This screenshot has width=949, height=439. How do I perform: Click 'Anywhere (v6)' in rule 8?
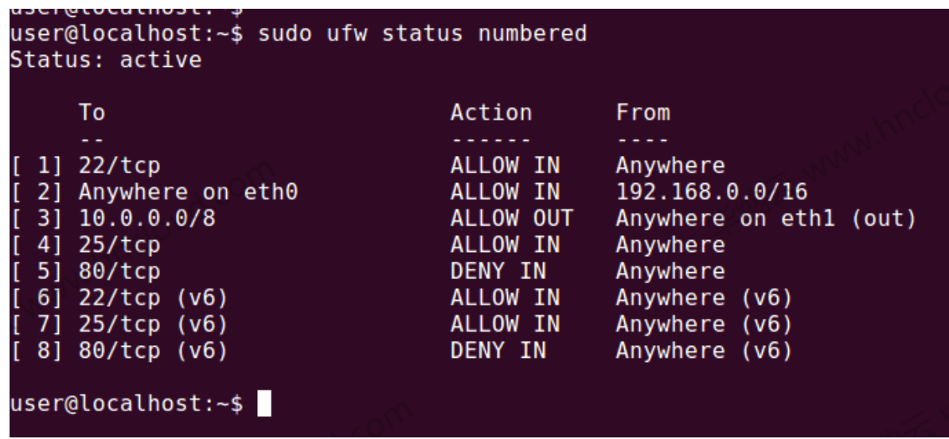(x=704, y=350)
